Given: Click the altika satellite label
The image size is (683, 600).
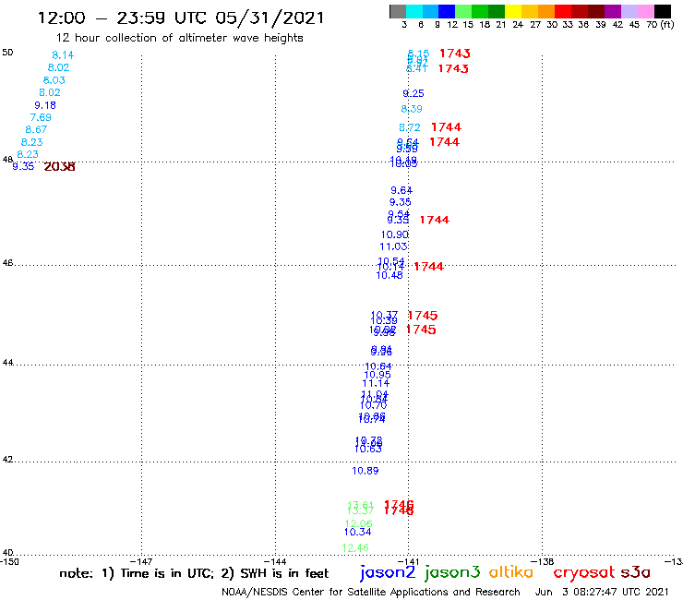Looking at the screenshot, I should point(511,571).
